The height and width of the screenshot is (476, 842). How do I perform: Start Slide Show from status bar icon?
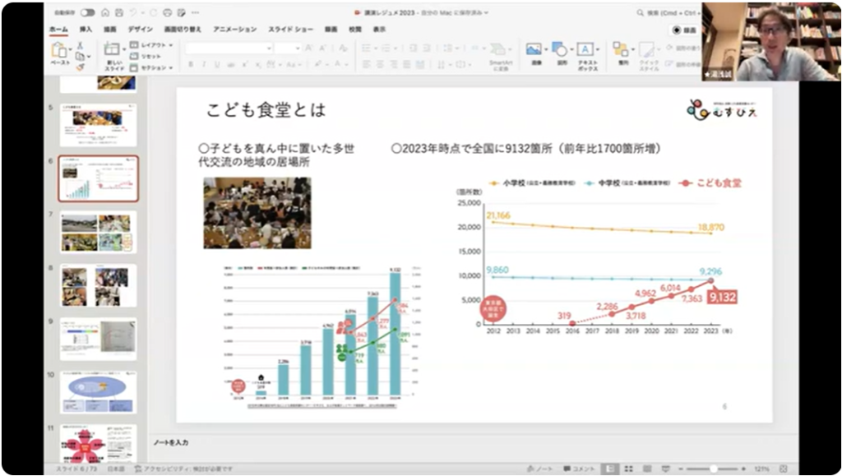pos(666,469)
